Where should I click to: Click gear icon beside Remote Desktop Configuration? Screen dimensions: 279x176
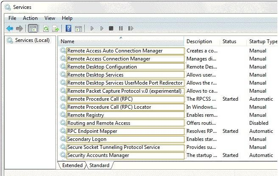[x=63, y=66]
